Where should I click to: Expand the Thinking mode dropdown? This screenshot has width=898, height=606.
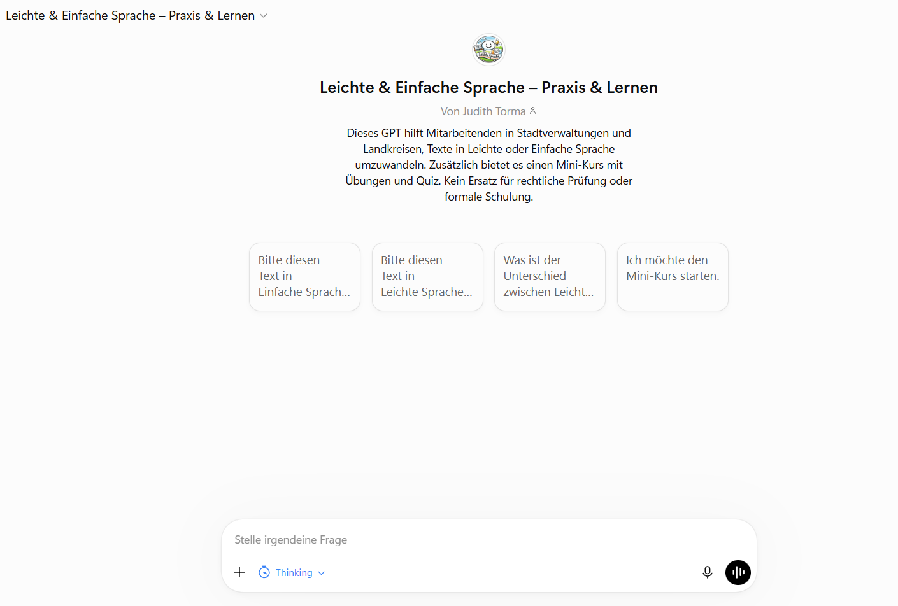[x=292, y=572]
